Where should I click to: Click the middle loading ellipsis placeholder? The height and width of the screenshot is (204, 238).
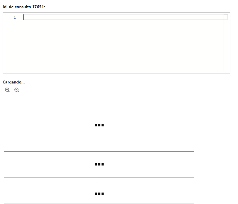click(x=99, y=164)
